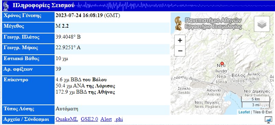Download the QuakeML file
Viewport: 275px width, 125px height.
(x=67, y=120)
